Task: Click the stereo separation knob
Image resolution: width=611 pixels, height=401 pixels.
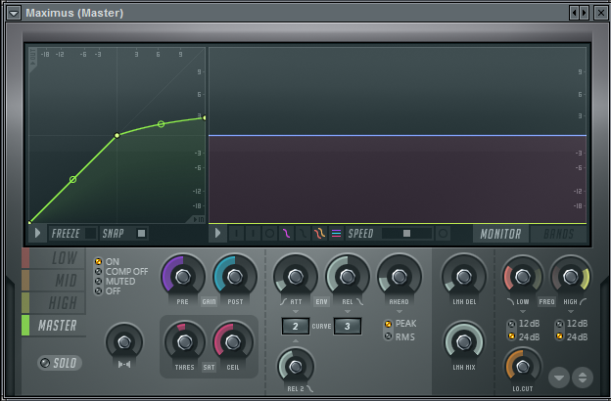Action: pyautogui.click(x=123, y=341)
